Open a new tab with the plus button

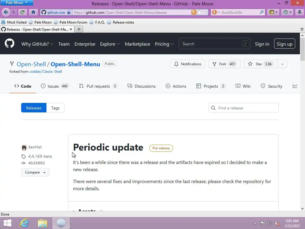(79, 29)
